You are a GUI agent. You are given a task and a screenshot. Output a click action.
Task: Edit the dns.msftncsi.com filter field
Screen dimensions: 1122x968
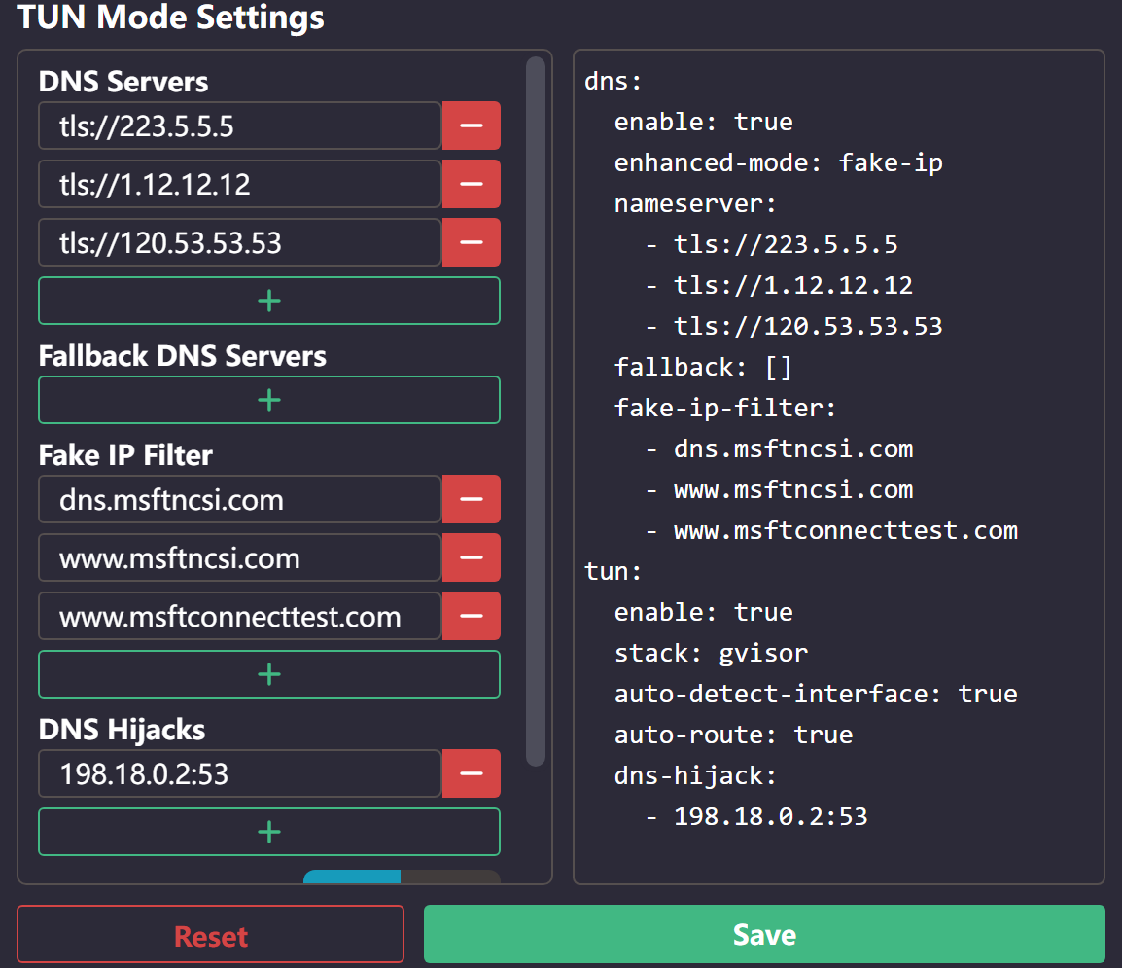(240, 499)
